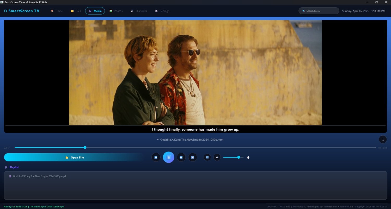The width and height of the screenshot is (391, 209).
Task: Stop video playback
Action: (193, 157)
